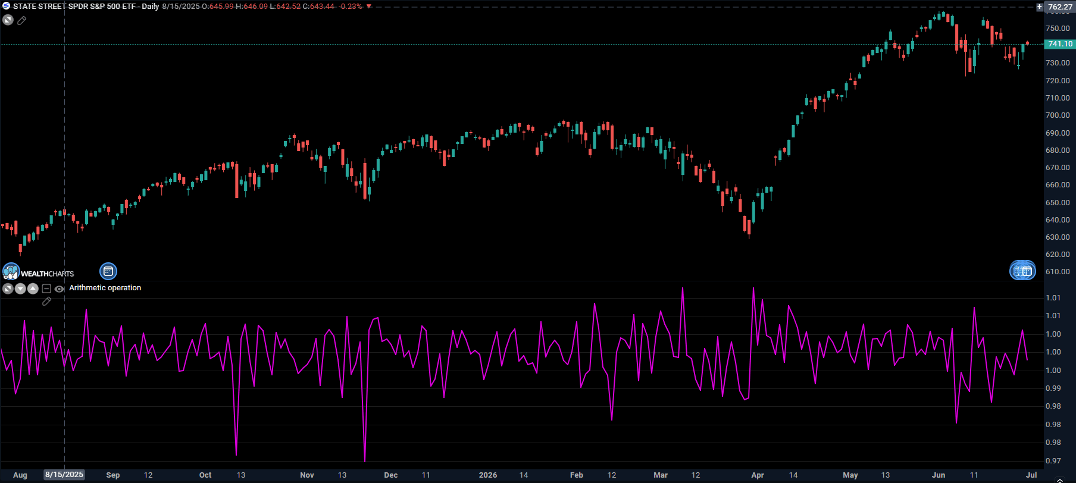
Task: Click the Mar label on time axis
Action: click(x=661, y=475)
